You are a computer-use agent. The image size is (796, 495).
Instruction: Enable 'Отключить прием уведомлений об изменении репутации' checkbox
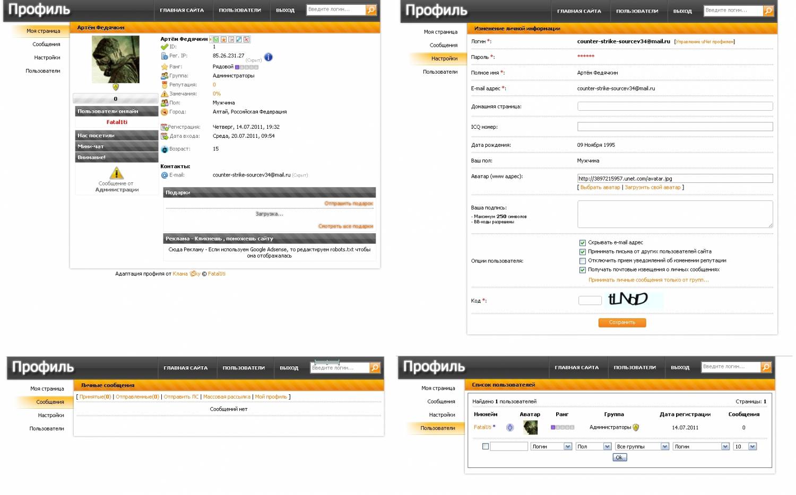pyautogui.click(x=582, y=261)
